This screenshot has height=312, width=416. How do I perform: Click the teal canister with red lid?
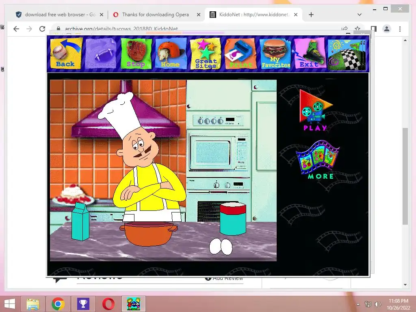coord(233,219)
